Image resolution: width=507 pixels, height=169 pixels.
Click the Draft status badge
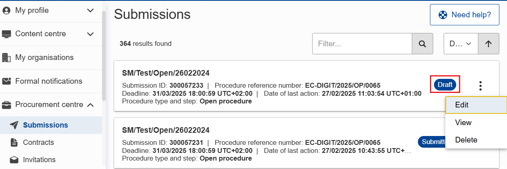click(x=445, y=85)
